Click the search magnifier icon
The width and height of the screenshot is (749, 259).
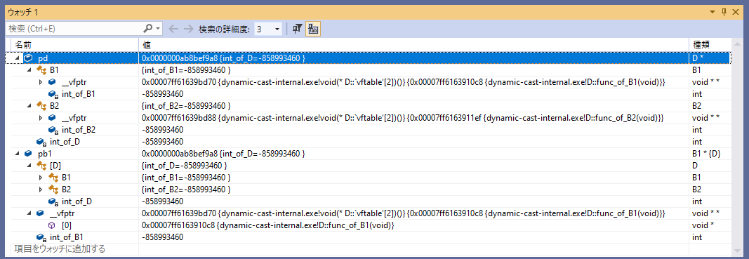(x=149, y=29)
